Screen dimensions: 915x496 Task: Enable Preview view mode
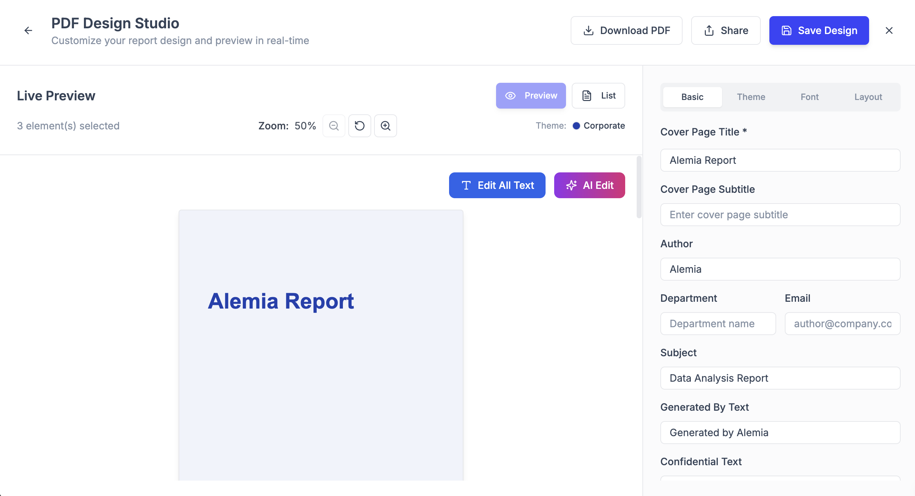coord(530,95)
